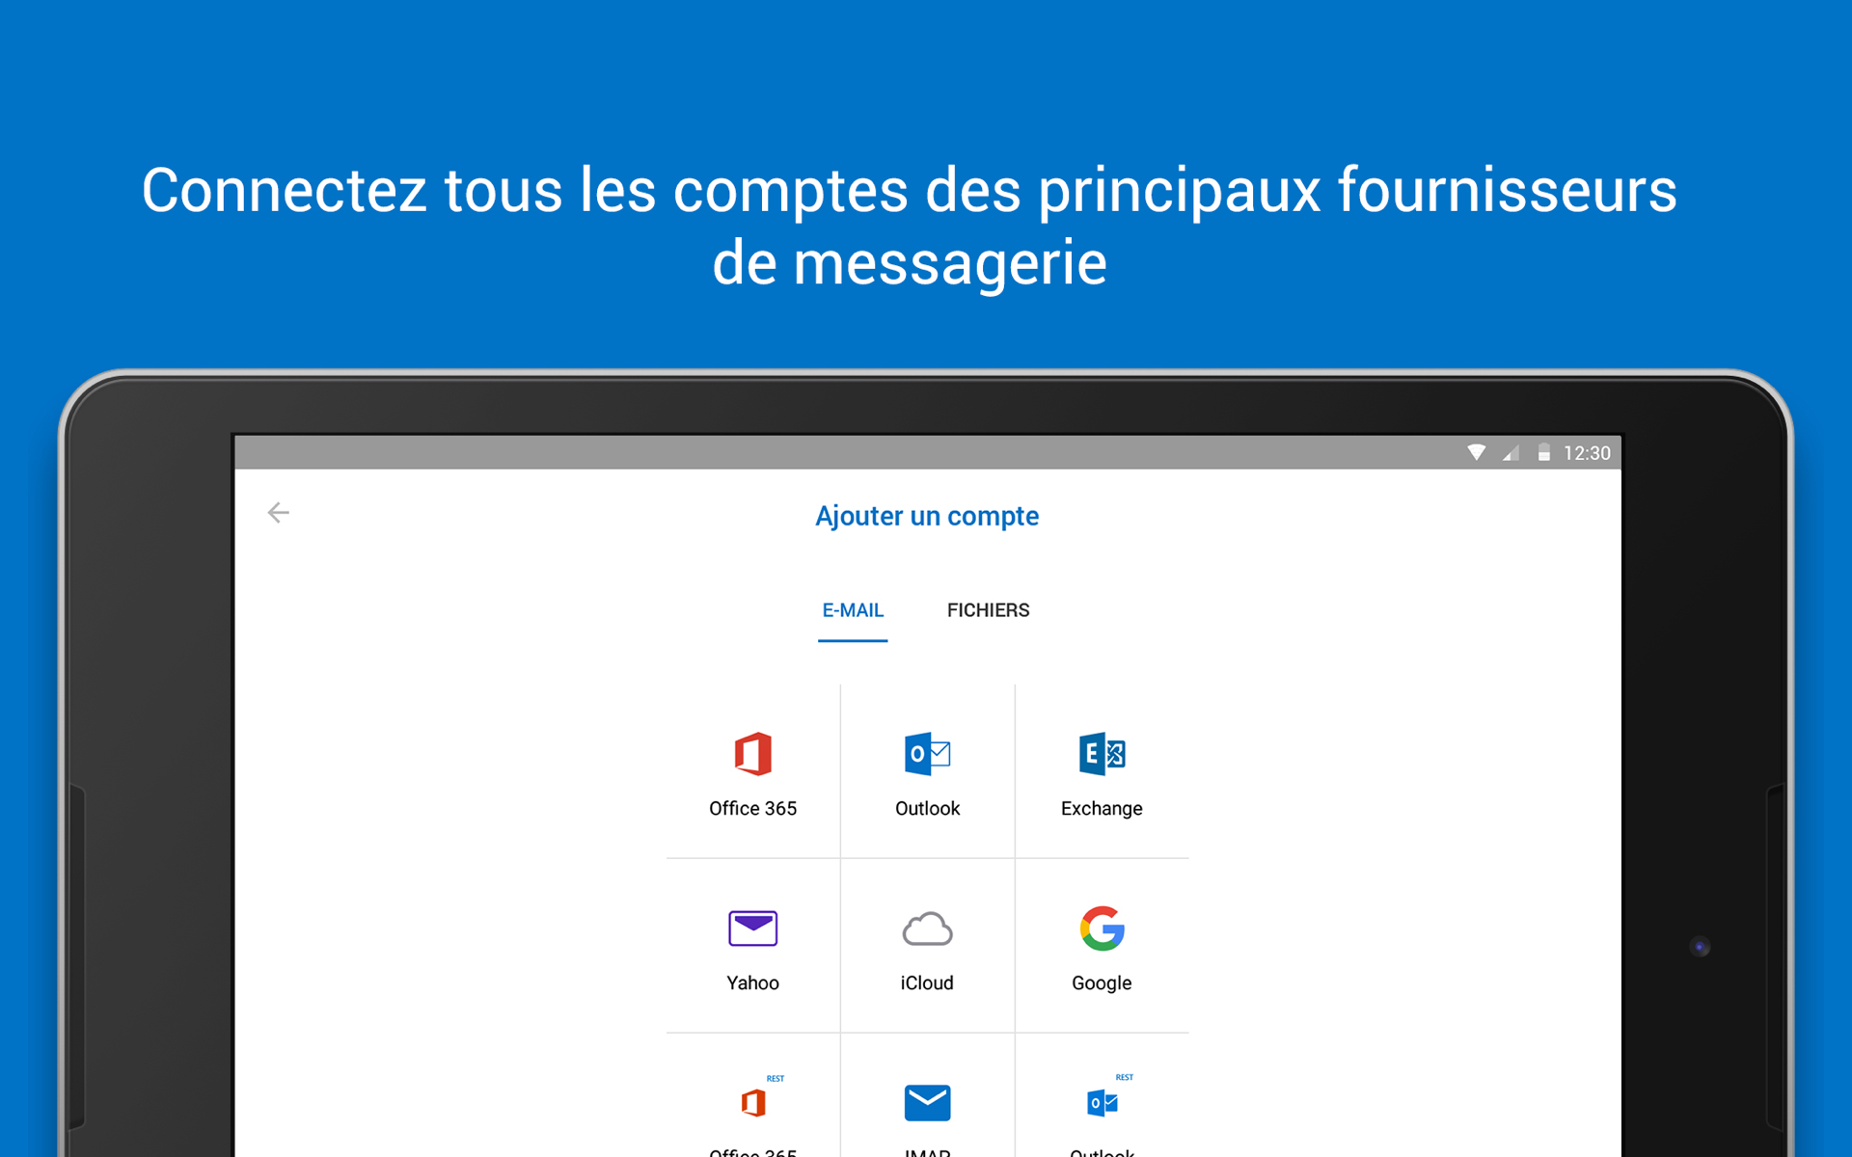Select the Office 365 account icon

(x=752, y=755)
